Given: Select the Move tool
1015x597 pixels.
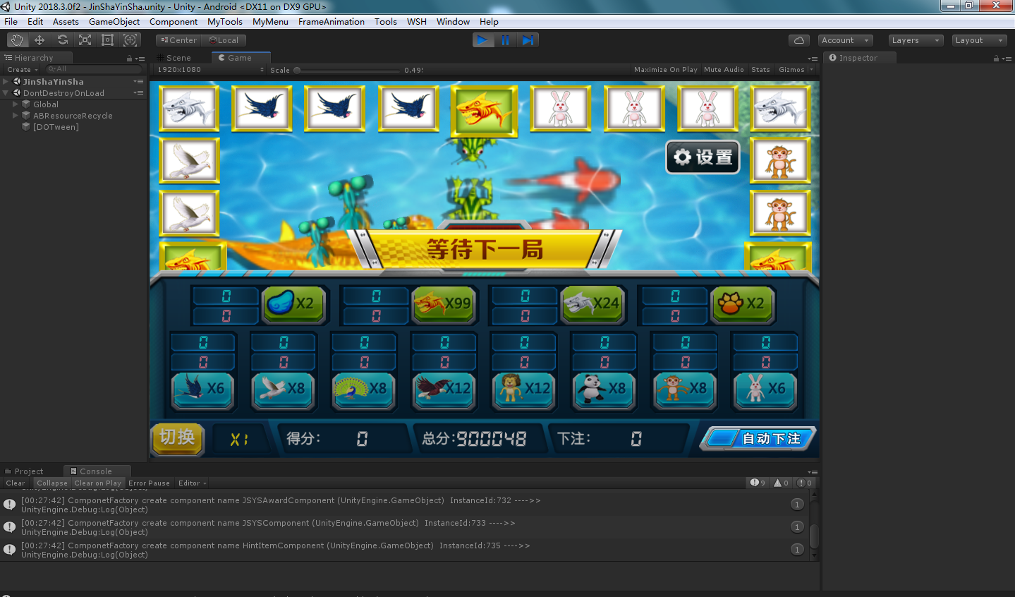Looking at the screenshot, I should 39,40.
